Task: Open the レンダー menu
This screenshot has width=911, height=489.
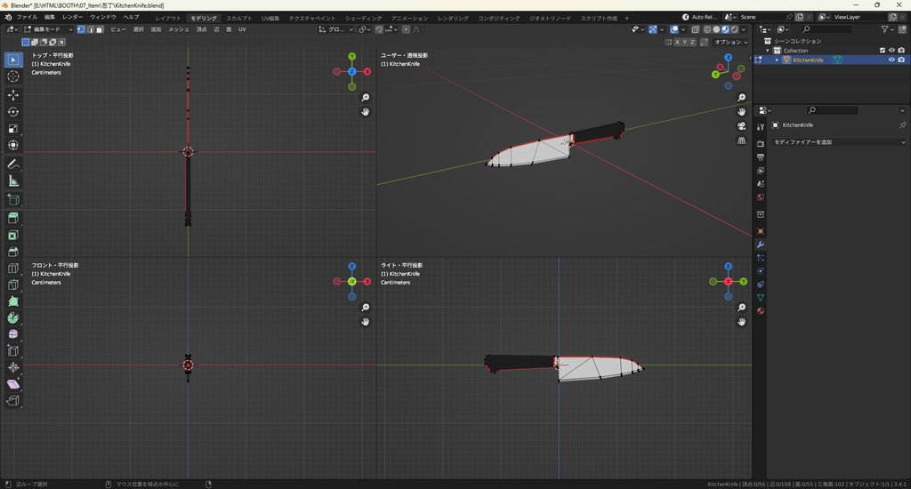Action: pyautogui.click(x=72, y=18)
